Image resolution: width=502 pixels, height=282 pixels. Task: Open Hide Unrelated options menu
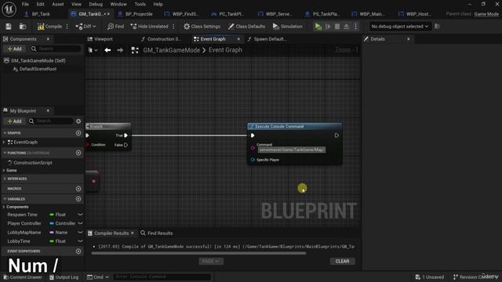coord(173,27)
